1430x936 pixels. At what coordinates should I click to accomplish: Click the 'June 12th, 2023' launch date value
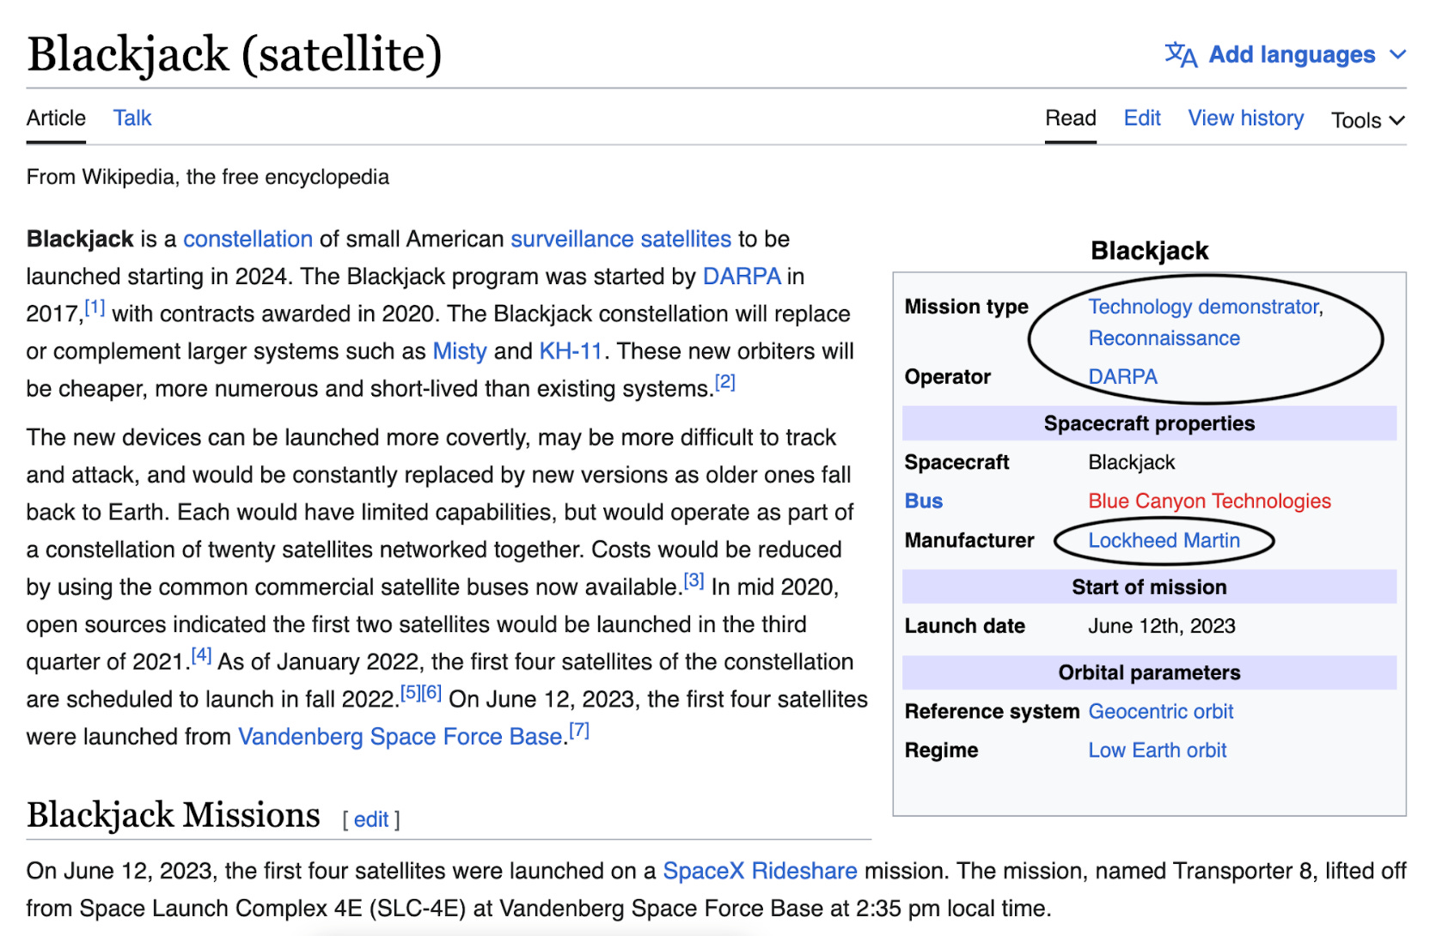[1162, 626]
